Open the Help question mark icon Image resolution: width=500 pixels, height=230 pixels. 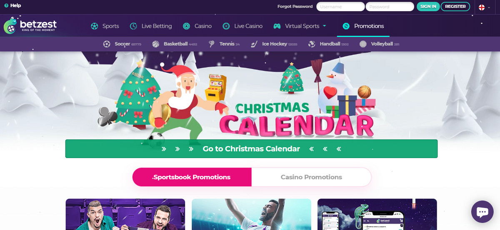(x=6, y=6)
